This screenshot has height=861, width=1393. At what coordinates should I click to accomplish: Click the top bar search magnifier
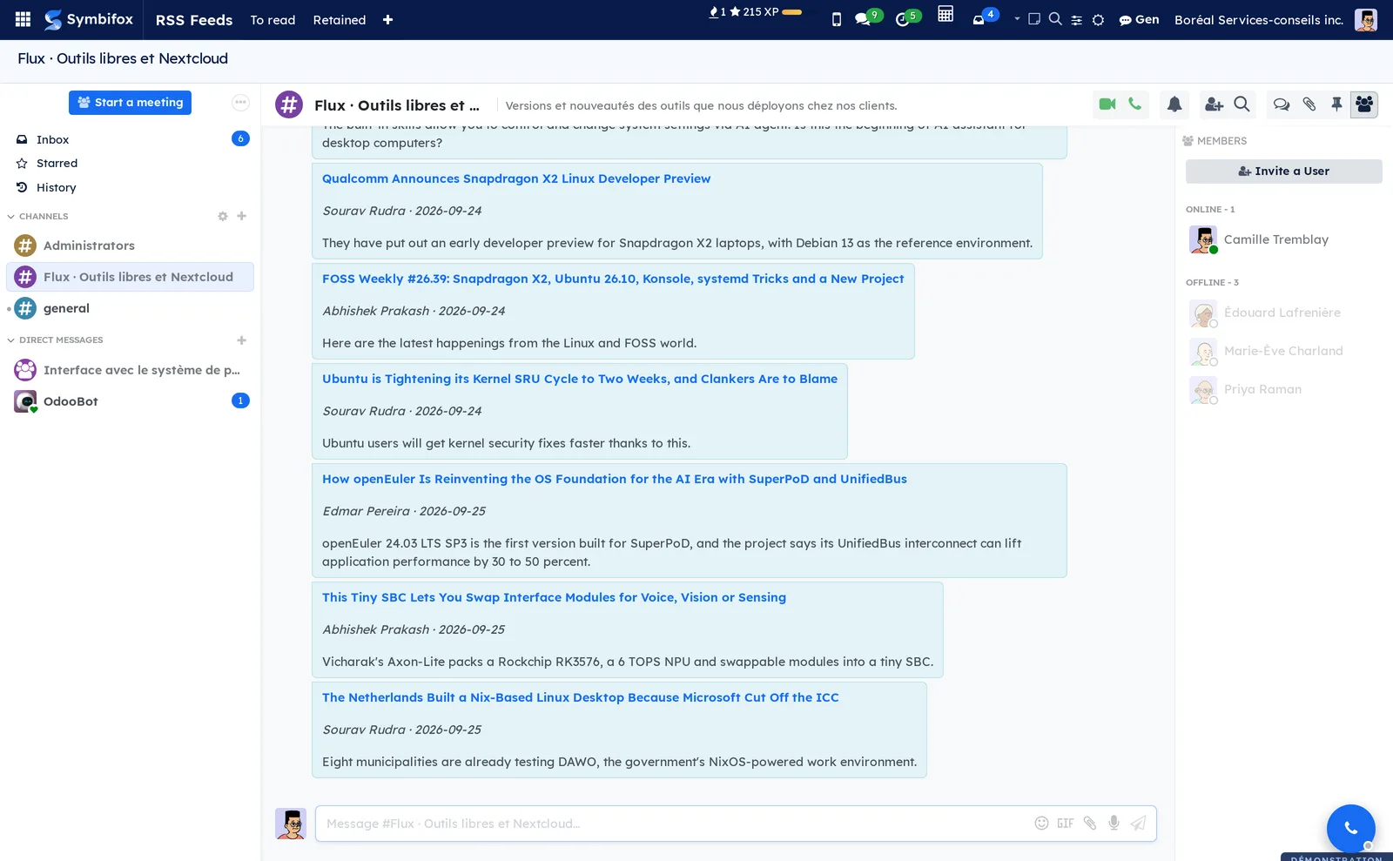point(1055,18)
